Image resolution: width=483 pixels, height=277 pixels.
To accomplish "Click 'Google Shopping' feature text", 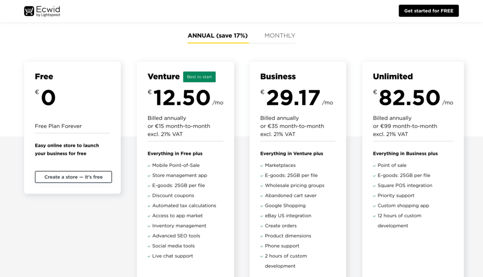I will click(285, 206).
